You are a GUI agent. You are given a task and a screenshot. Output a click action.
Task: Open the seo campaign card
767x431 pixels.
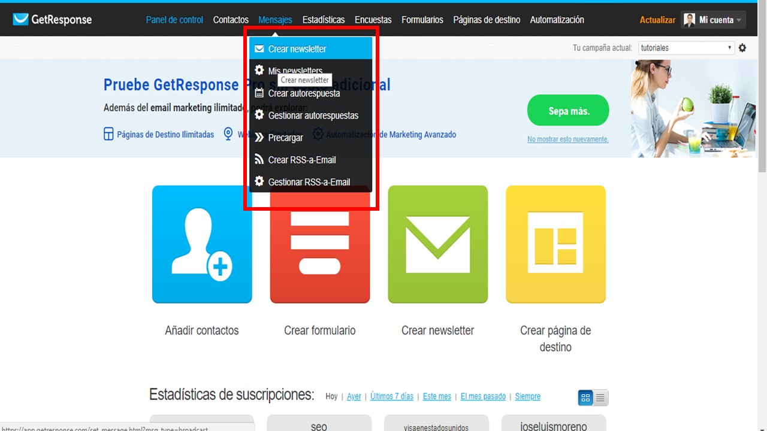point(319,423)
